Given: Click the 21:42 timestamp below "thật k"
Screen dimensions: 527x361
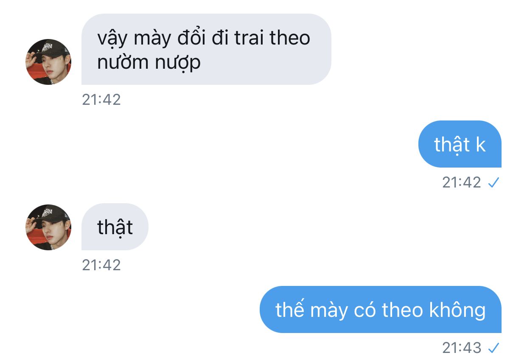Looking at the screenshot, I should point(462,182).
